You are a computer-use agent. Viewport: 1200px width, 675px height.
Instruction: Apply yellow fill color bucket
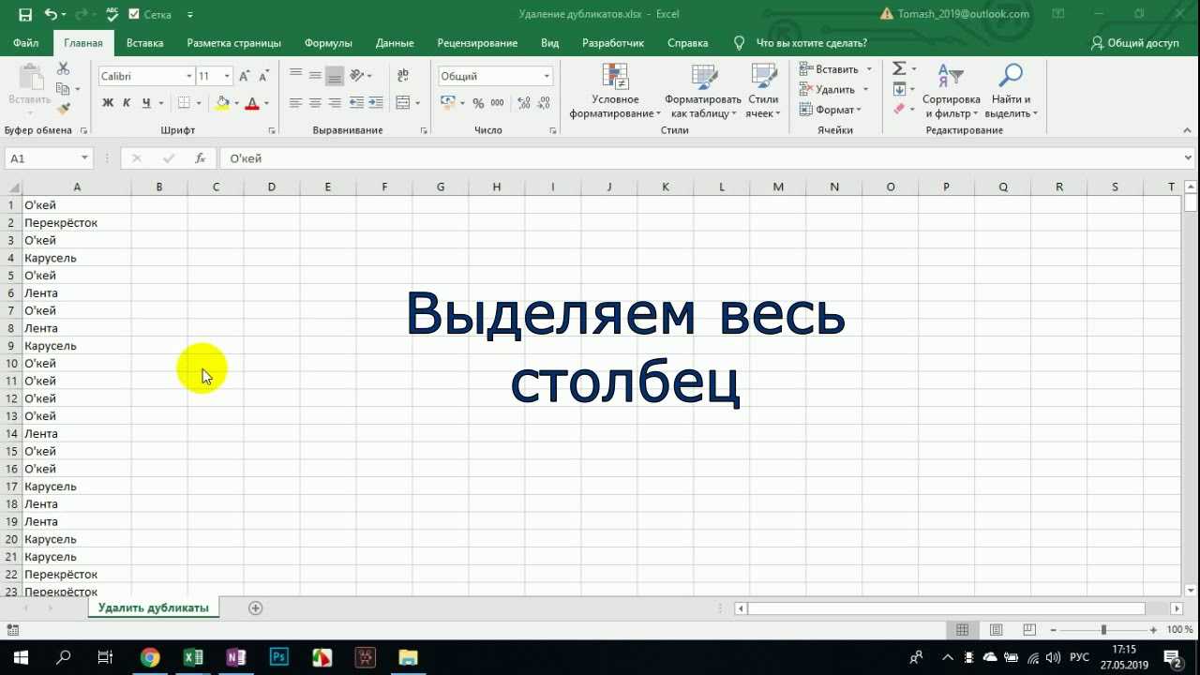(x=222, y=103)
